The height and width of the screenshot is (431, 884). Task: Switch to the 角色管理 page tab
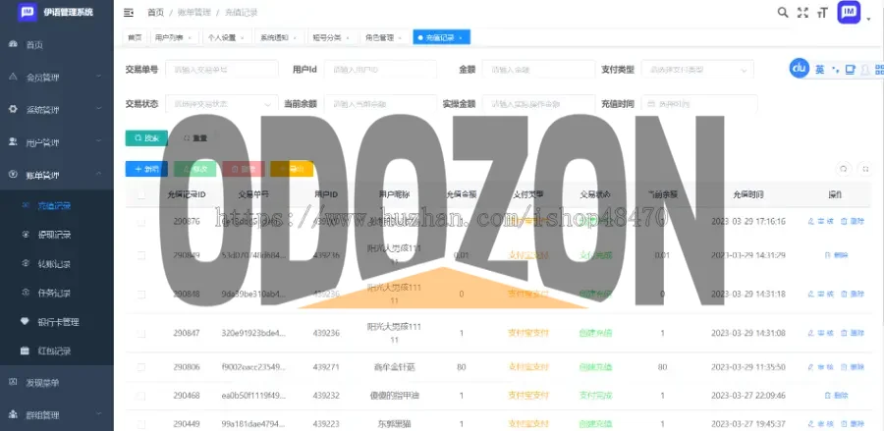click(x=384, y=37)
